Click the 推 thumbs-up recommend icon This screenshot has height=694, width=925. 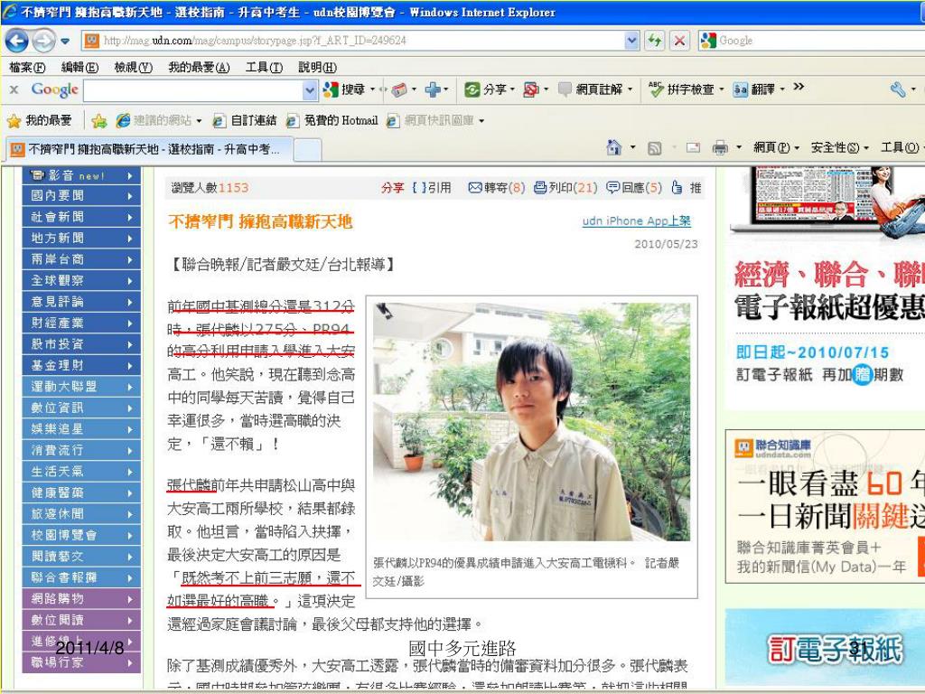(x=677, y=188)
